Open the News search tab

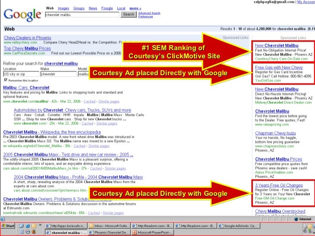[93, 8]
